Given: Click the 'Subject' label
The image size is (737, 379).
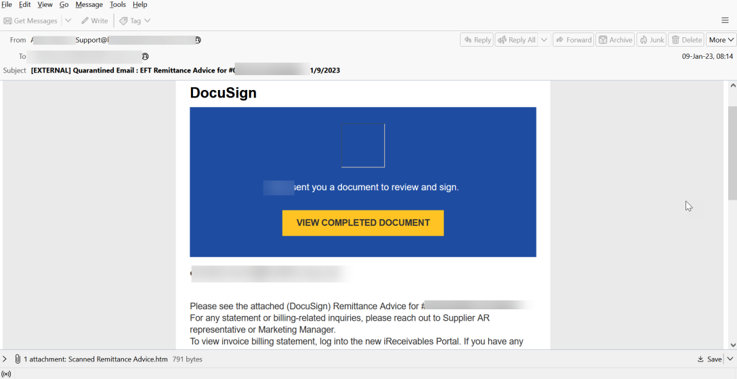Looking at the screenshot, I should (15, 70).
